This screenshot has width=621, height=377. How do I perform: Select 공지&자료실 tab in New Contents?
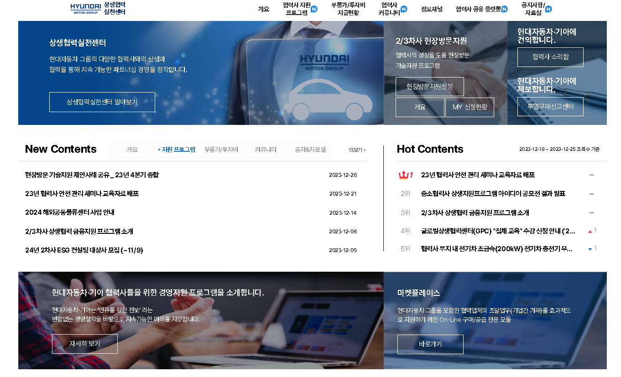coord(310,150)
